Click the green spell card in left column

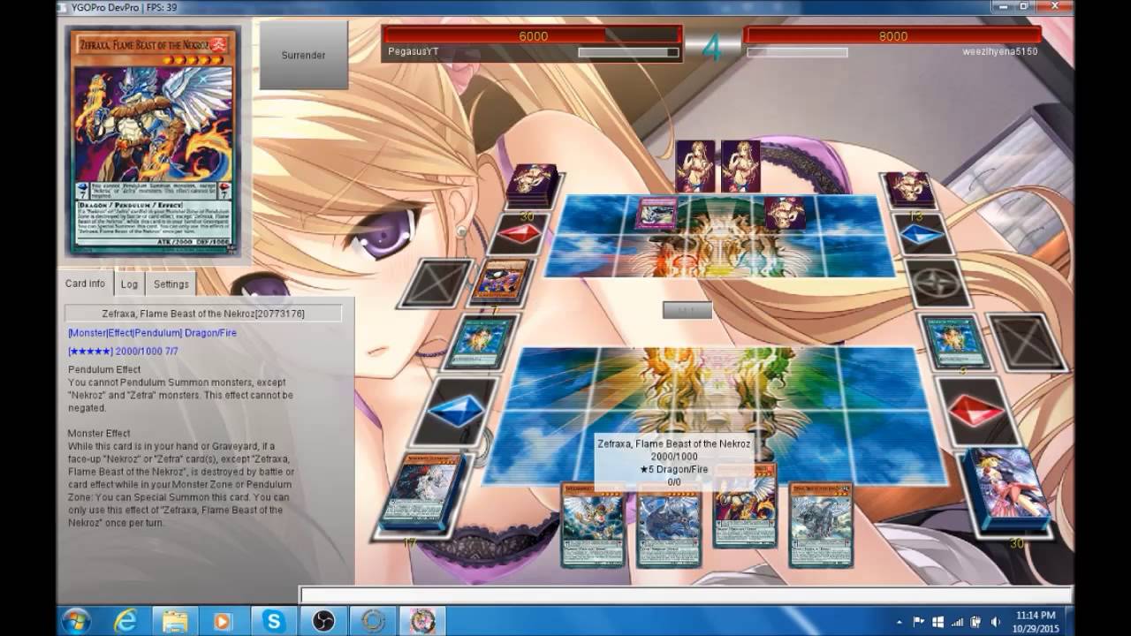click(x=482, y=341)
